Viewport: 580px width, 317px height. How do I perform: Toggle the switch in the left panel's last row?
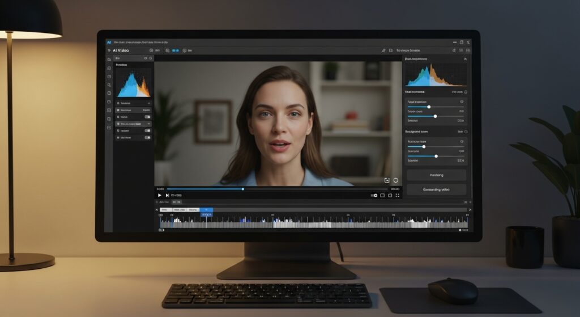pyautogui.click(x=147, y=137)
